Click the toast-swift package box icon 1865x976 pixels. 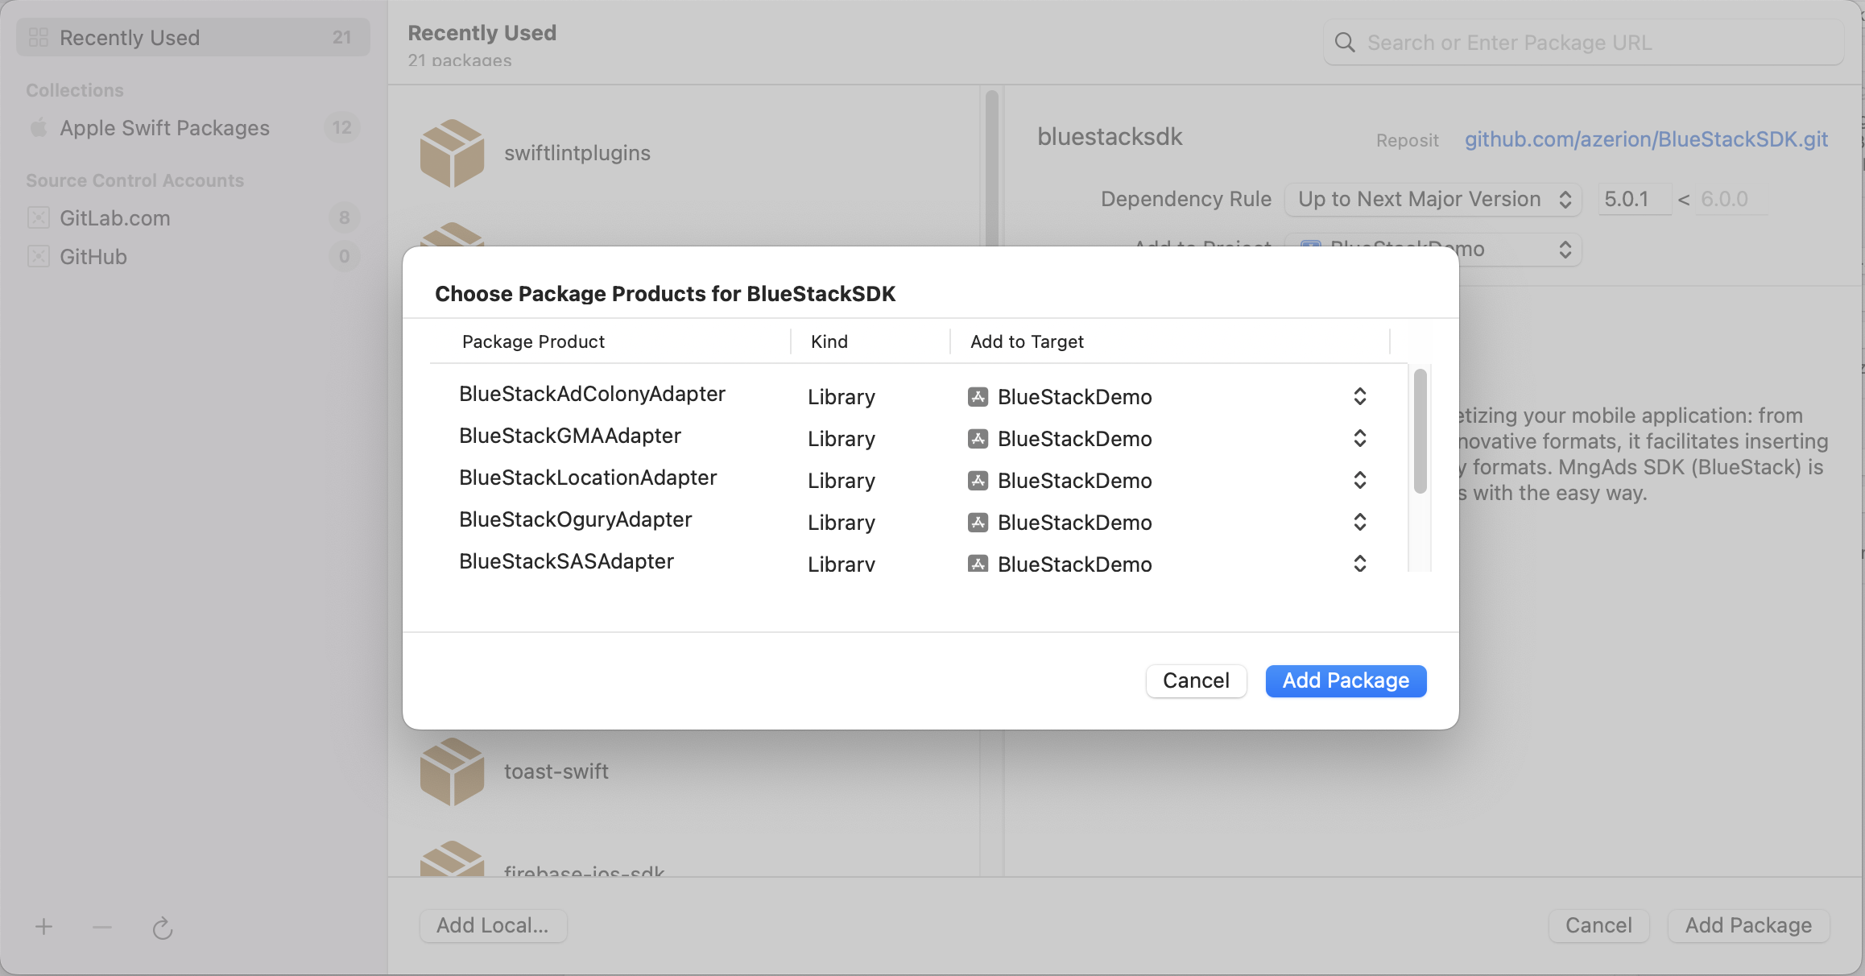click(x=452, y=771)
